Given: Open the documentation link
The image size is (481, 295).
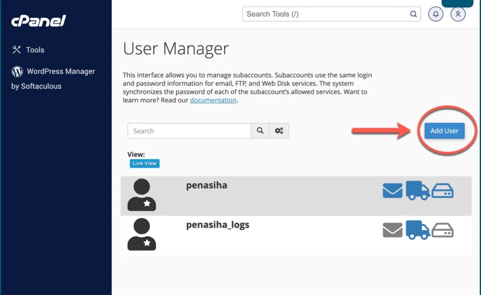Looking at the screenshot, I should 213,100.
